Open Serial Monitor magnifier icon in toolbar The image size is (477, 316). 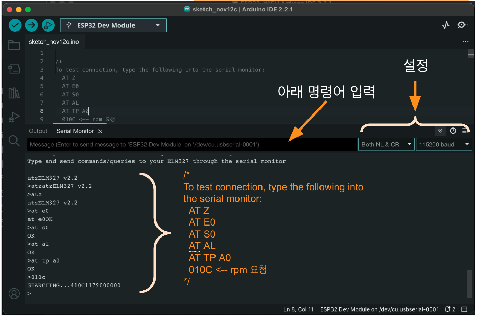click(x=462, y=25)
